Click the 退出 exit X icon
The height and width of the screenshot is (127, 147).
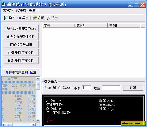point(48,18)
